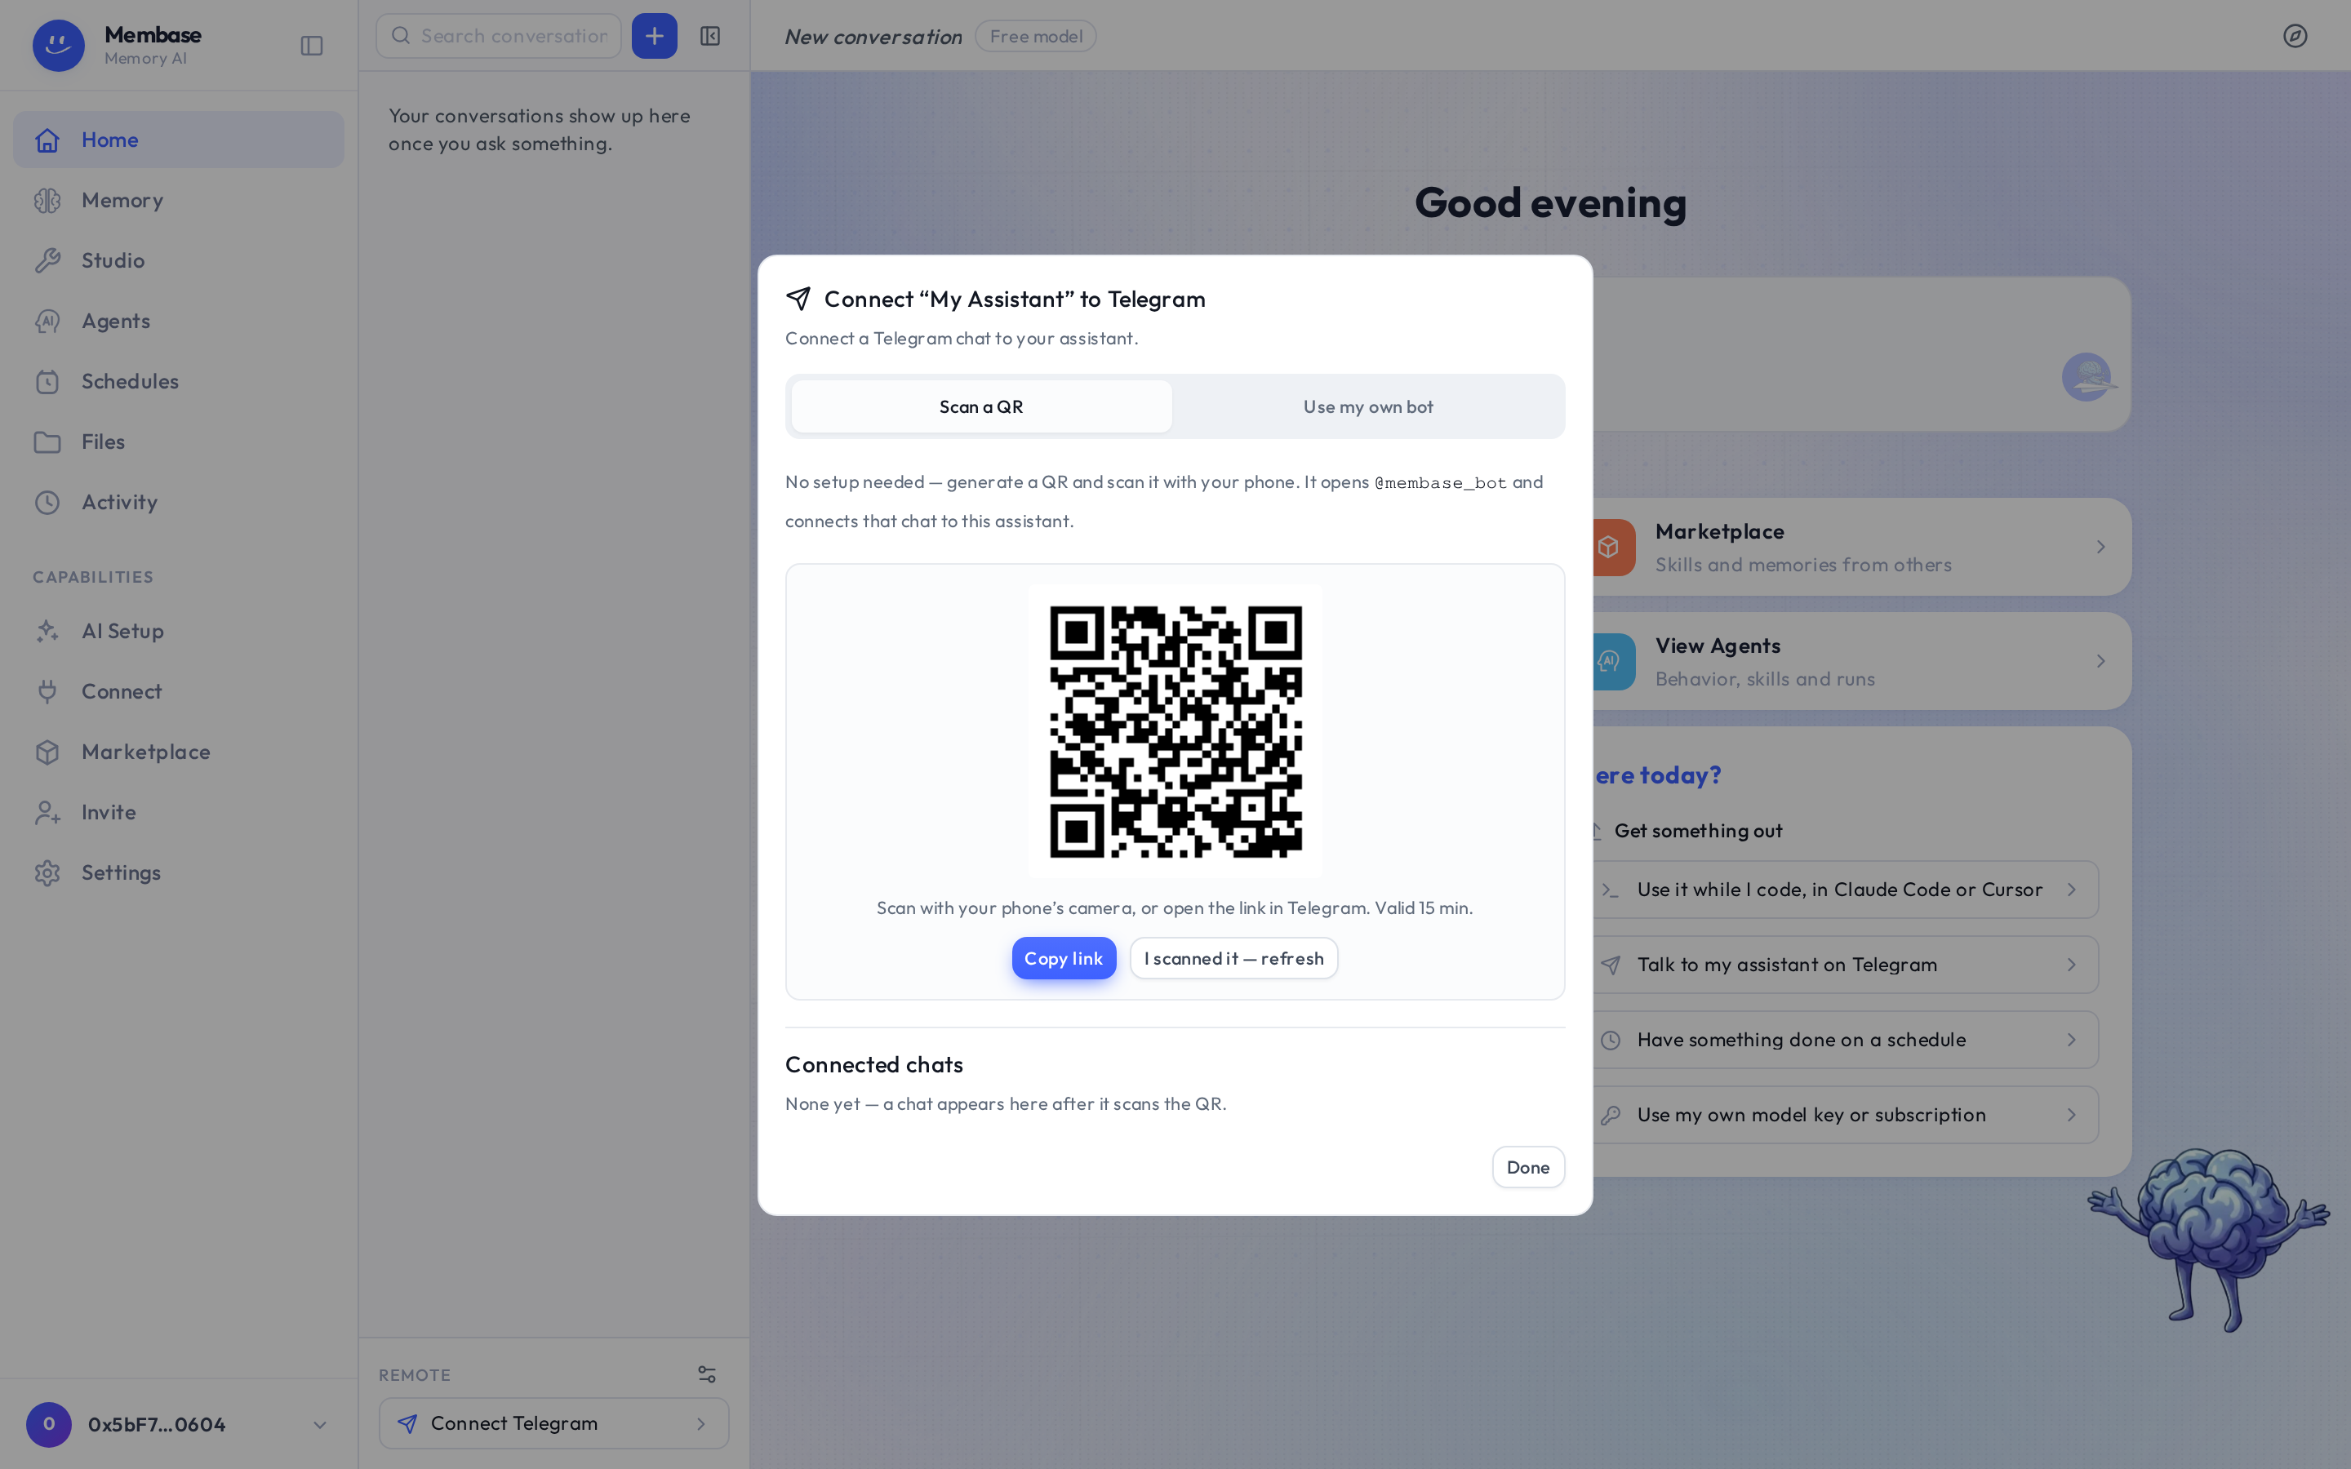Select Use it while I code option
The image size is (2351, 1469).
point(1845,889)
